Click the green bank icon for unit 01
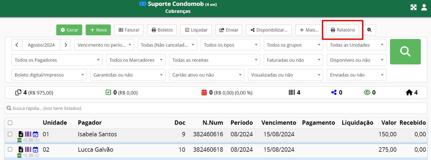The width and height of the screenshot is (431, 160). click(x=19, y=140)
